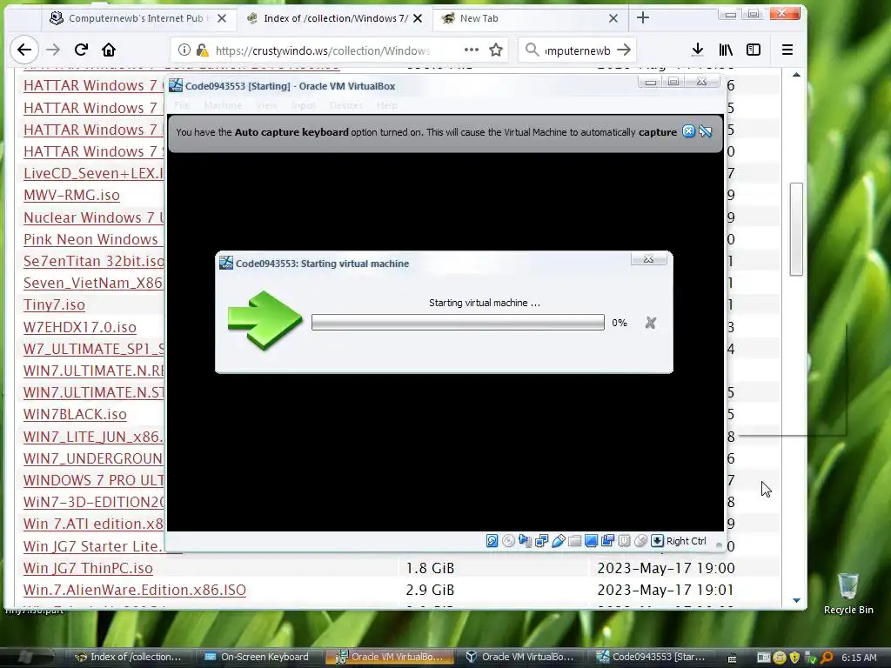The height and width of the screenshot is (668, 891).
Task: Open the shared folders indicator icon
Action: (x=574, y=541)
